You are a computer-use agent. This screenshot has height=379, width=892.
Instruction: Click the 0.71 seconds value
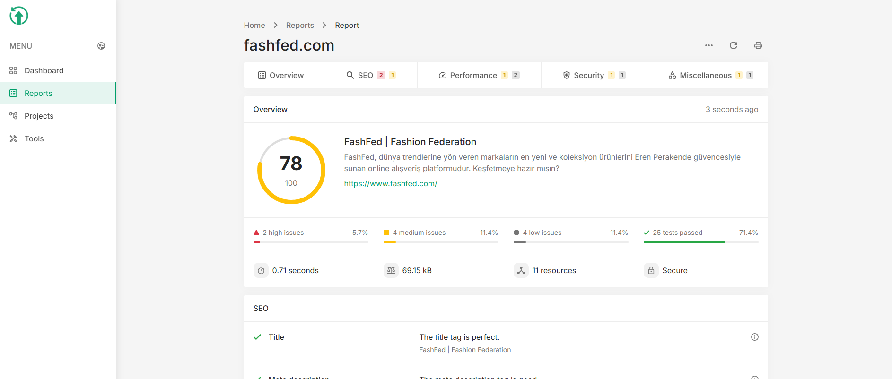click(295, 270)
